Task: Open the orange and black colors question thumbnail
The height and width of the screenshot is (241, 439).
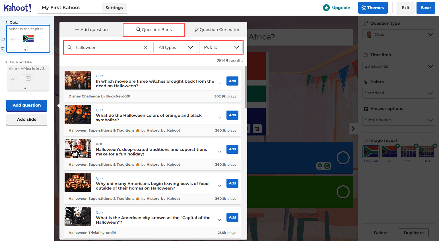Action: (78, 114)
